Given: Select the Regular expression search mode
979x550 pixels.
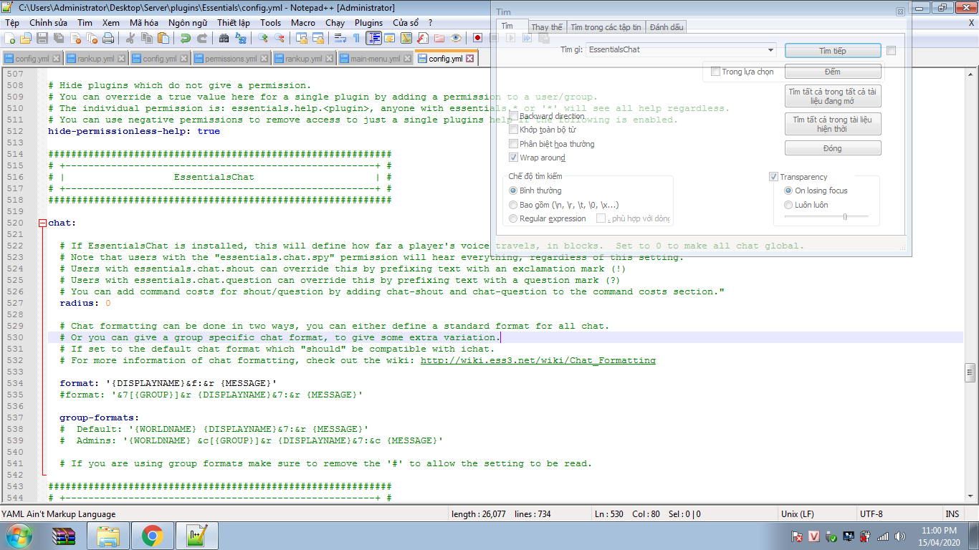Looking at the screenshot, I should [513, 218].
